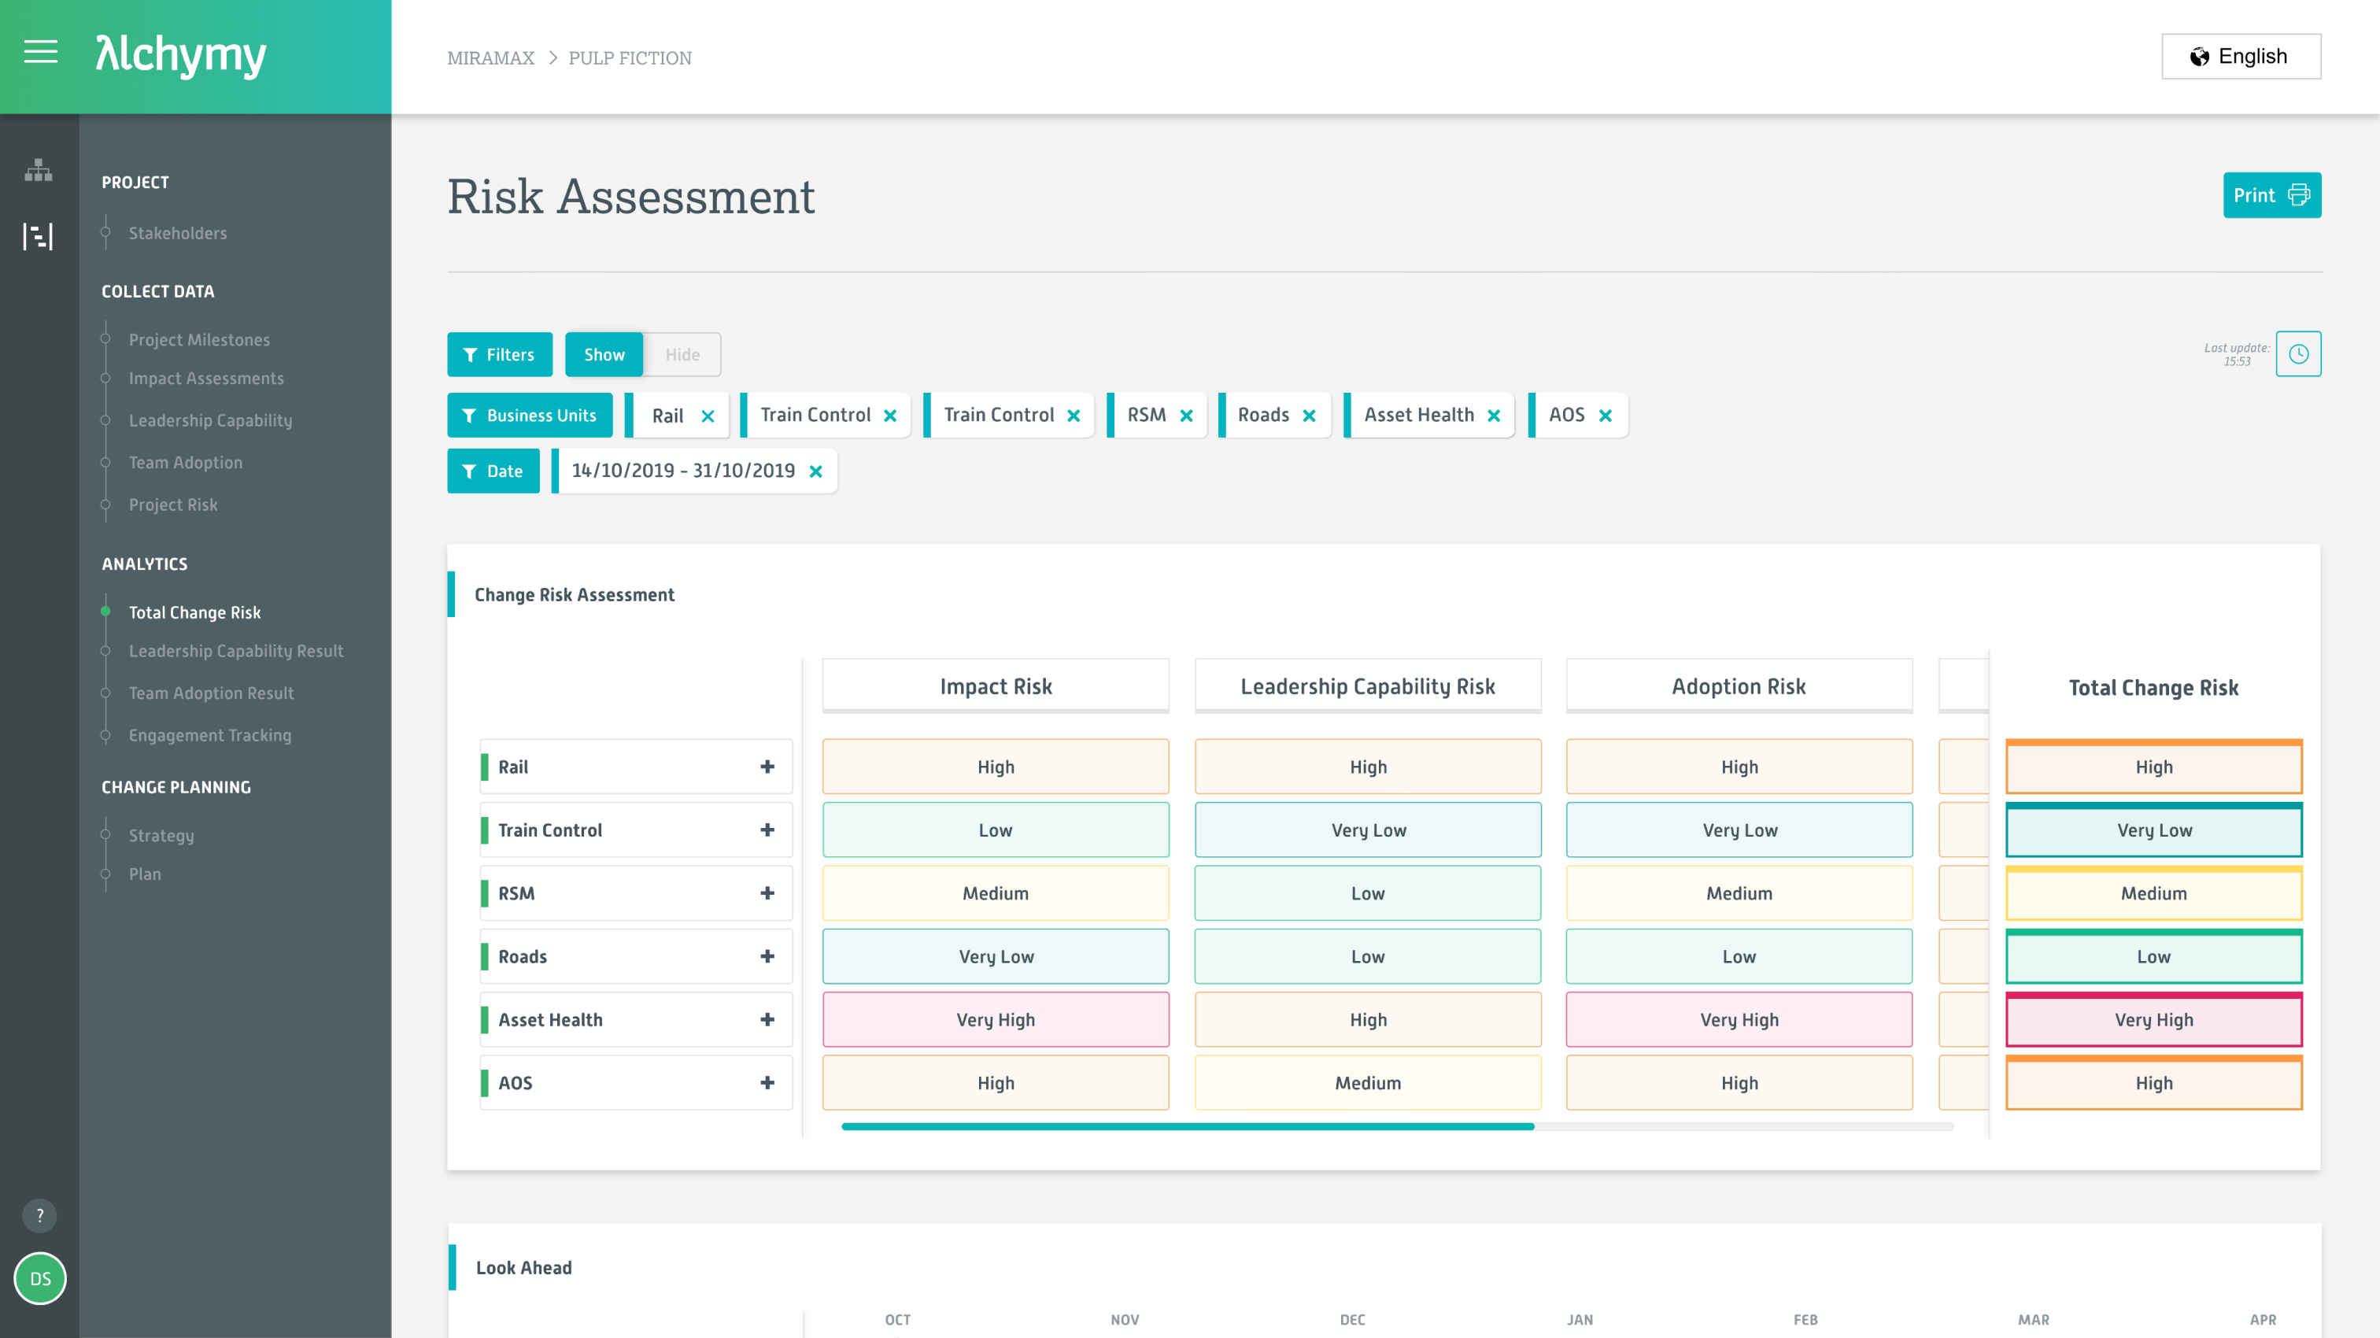Select the Gantt chart icon in the sidebar
Viewport: 2380px width, 1338px height.
click(38, 235)
